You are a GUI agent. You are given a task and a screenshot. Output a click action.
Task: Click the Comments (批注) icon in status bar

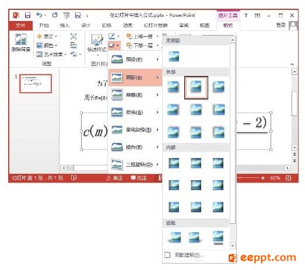(139, 178)
